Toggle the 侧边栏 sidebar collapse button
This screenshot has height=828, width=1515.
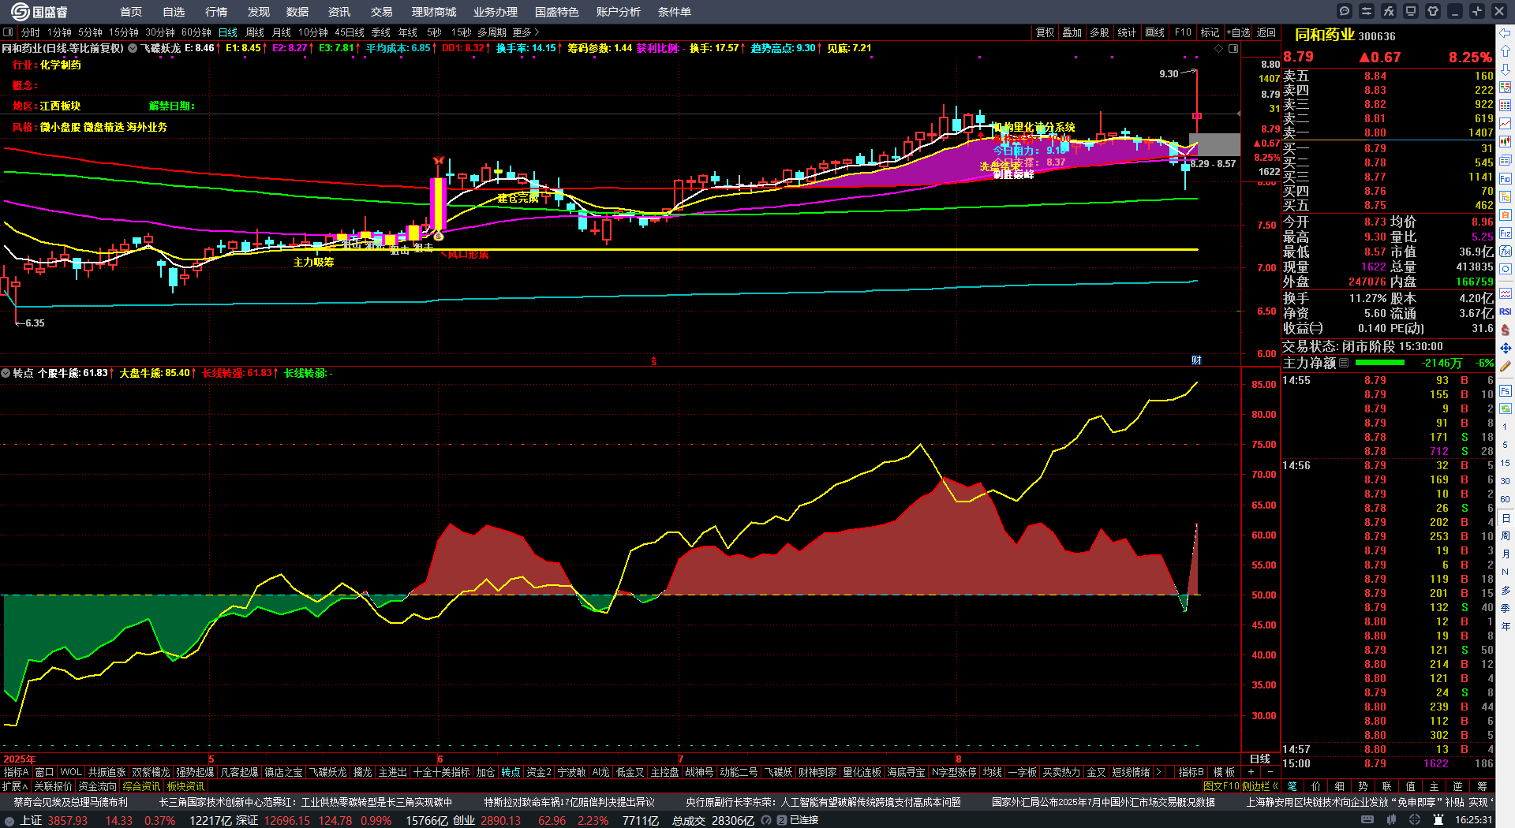[x=1260, y=786]
